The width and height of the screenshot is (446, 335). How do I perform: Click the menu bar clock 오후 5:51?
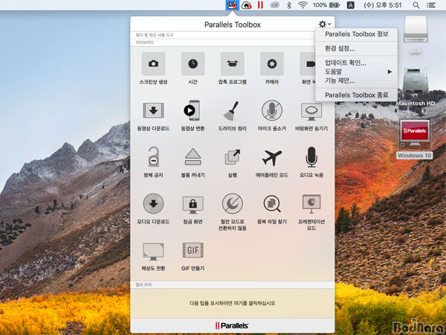tap(383, 5)
